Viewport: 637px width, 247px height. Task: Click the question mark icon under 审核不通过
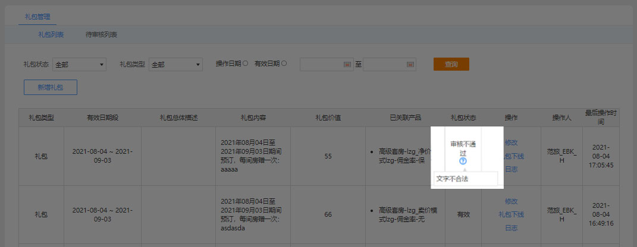(x=463, y=161)
